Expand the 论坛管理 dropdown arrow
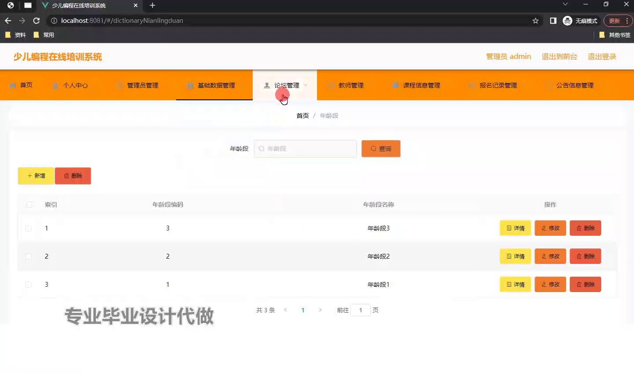The height and width of the screenshot is (373, 634). point(306,85)
